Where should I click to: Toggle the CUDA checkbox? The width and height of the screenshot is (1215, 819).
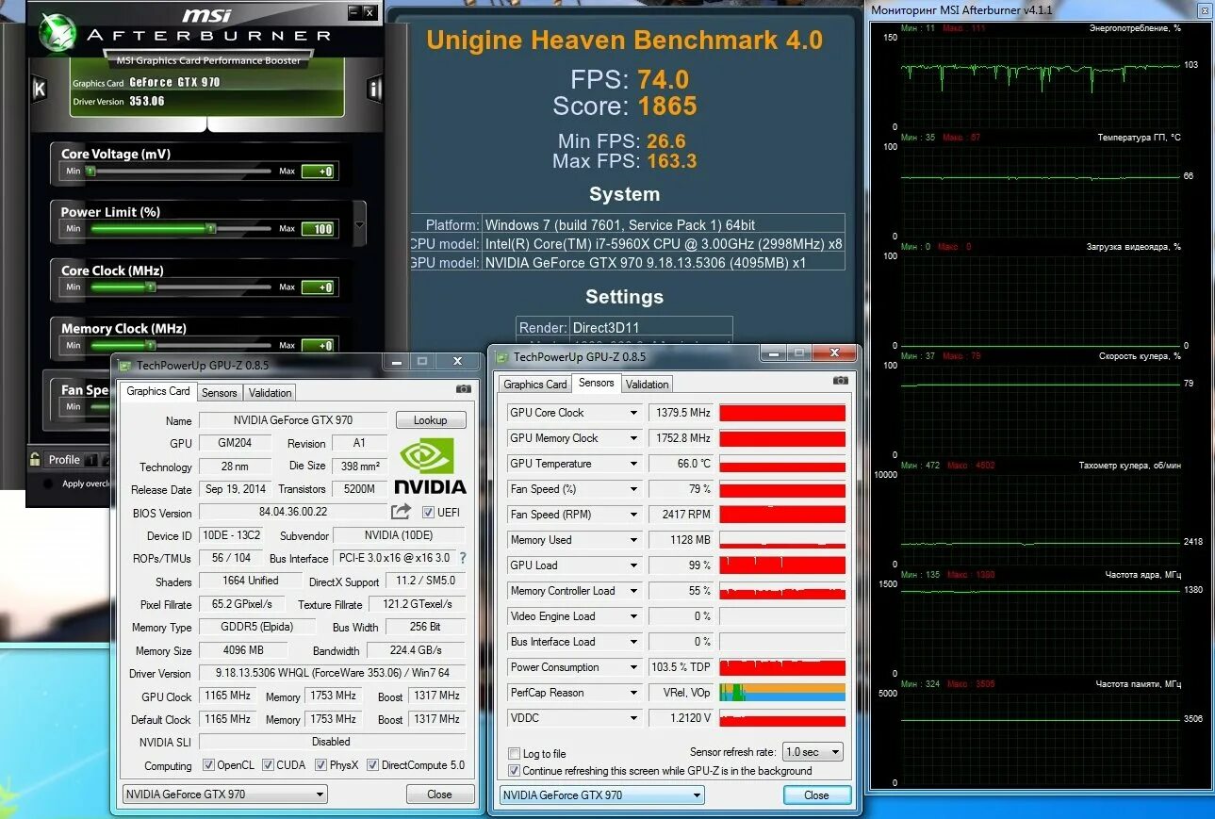click(268, 764)
